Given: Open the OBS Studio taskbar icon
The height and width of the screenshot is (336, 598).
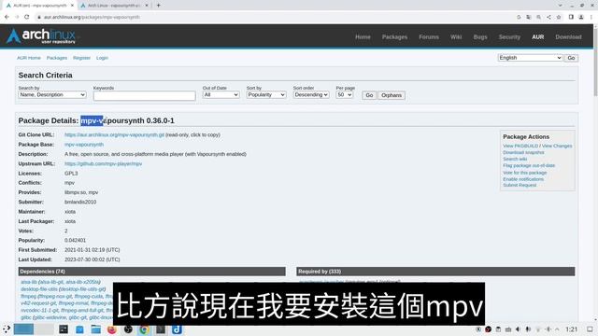Looking at the screenshot, I should pyautogui.click(x=128, y=329).
